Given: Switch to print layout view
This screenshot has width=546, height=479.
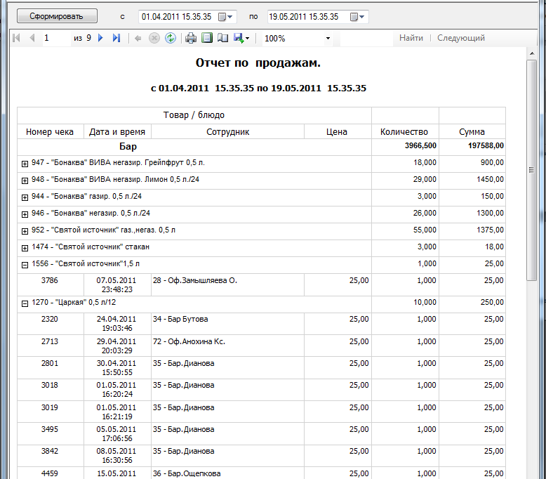Looking at the screenshot, I should point(207,38).
